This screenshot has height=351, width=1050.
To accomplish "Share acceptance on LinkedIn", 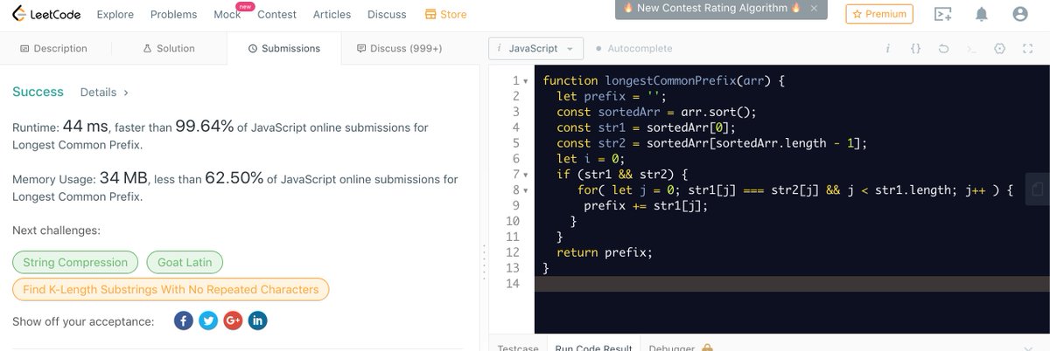I will 257,320.
